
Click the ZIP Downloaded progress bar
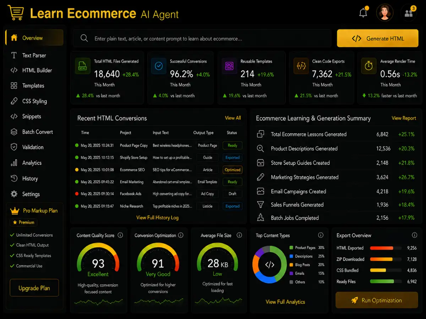click(386, 259)
